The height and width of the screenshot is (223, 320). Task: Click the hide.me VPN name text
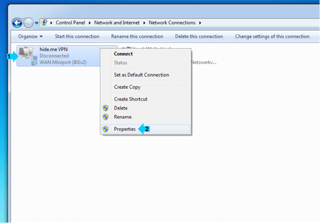click(54, 49)
